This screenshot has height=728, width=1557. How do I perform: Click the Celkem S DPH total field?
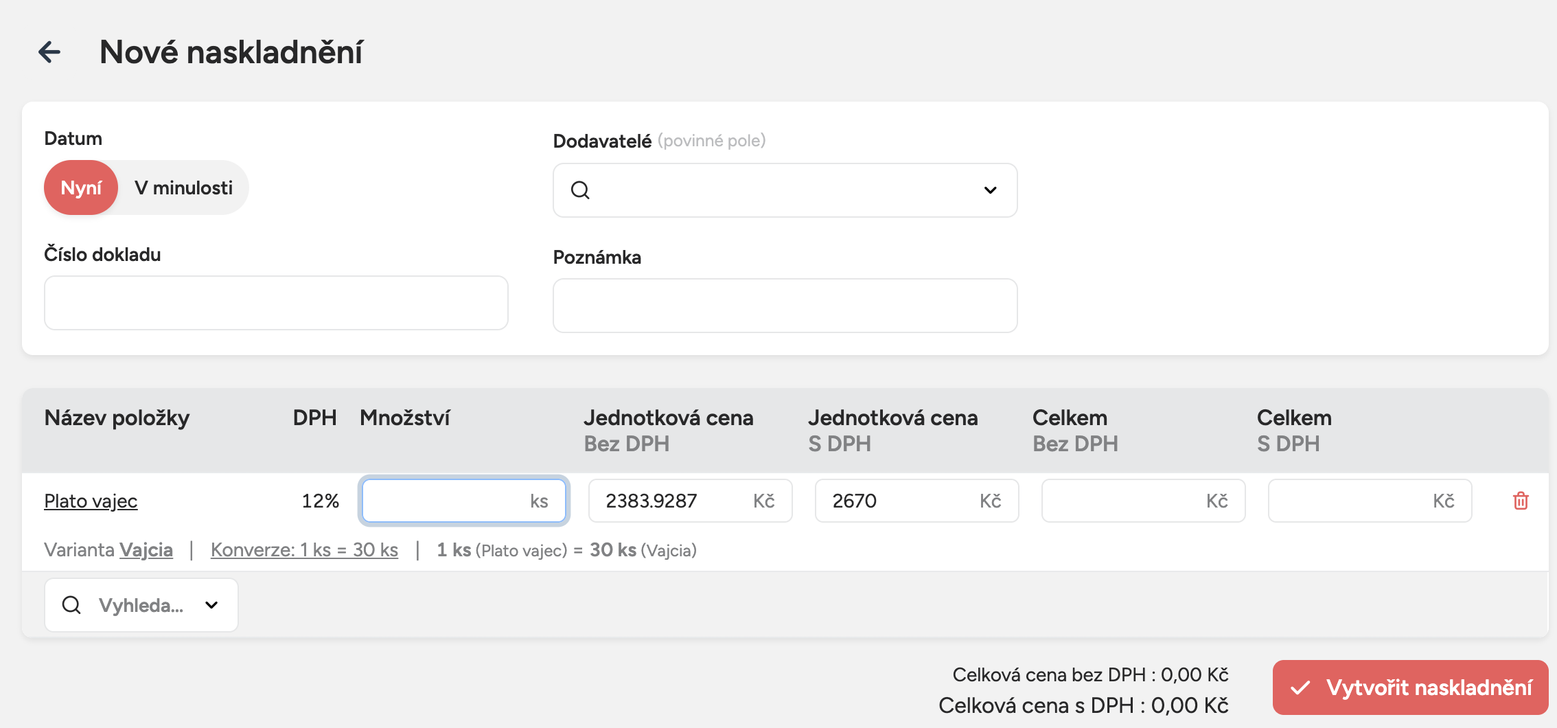click(1352, 501)
